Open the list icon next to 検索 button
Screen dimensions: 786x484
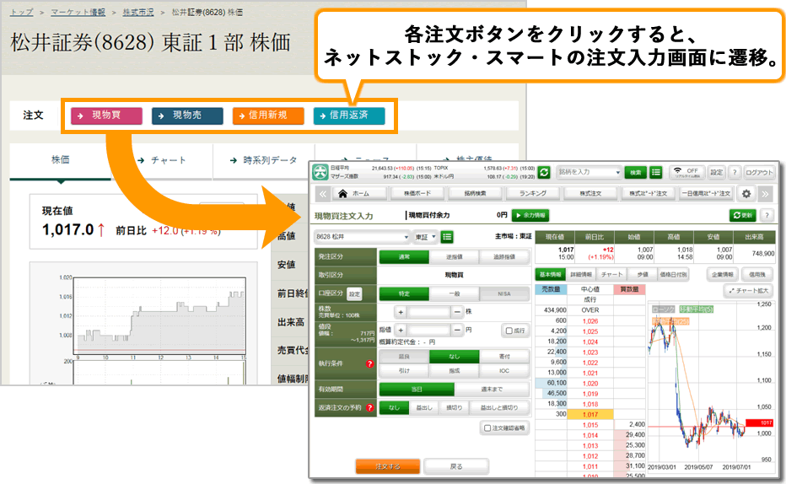pos(655,172)
